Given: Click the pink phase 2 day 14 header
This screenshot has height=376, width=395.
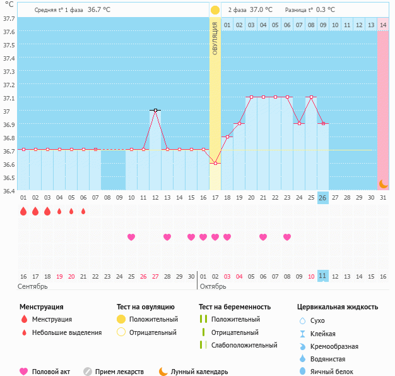Looking at the screenshot, I should tap(383, 25).
